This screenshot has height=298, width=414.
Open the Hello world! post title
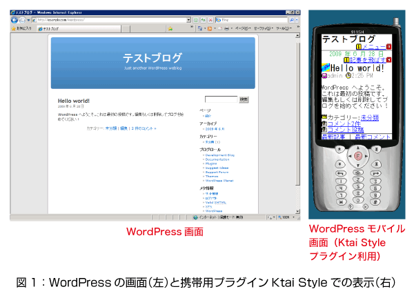click(x=74, y=101)
